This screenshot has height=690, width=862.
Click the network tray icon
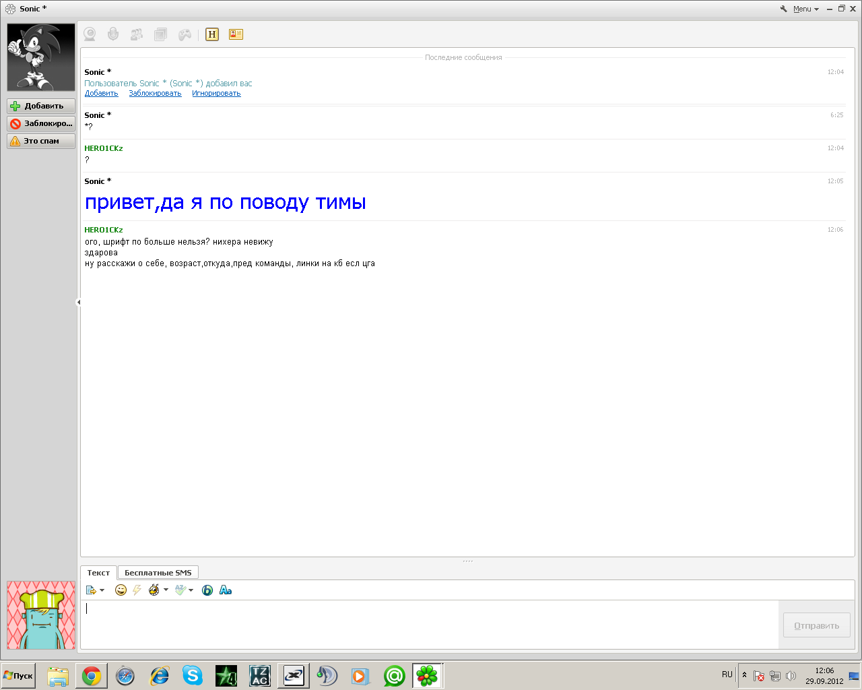click(x=775, y=676)
